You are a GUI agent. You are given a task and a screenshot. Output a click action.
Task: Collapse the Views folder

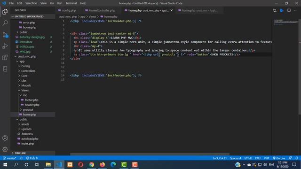coord(25,90)
